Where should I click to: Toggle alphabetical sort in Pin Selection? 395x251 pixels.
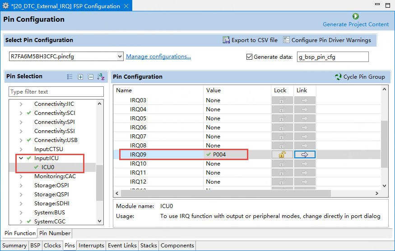pyautogui.click(x=101, y=77)
